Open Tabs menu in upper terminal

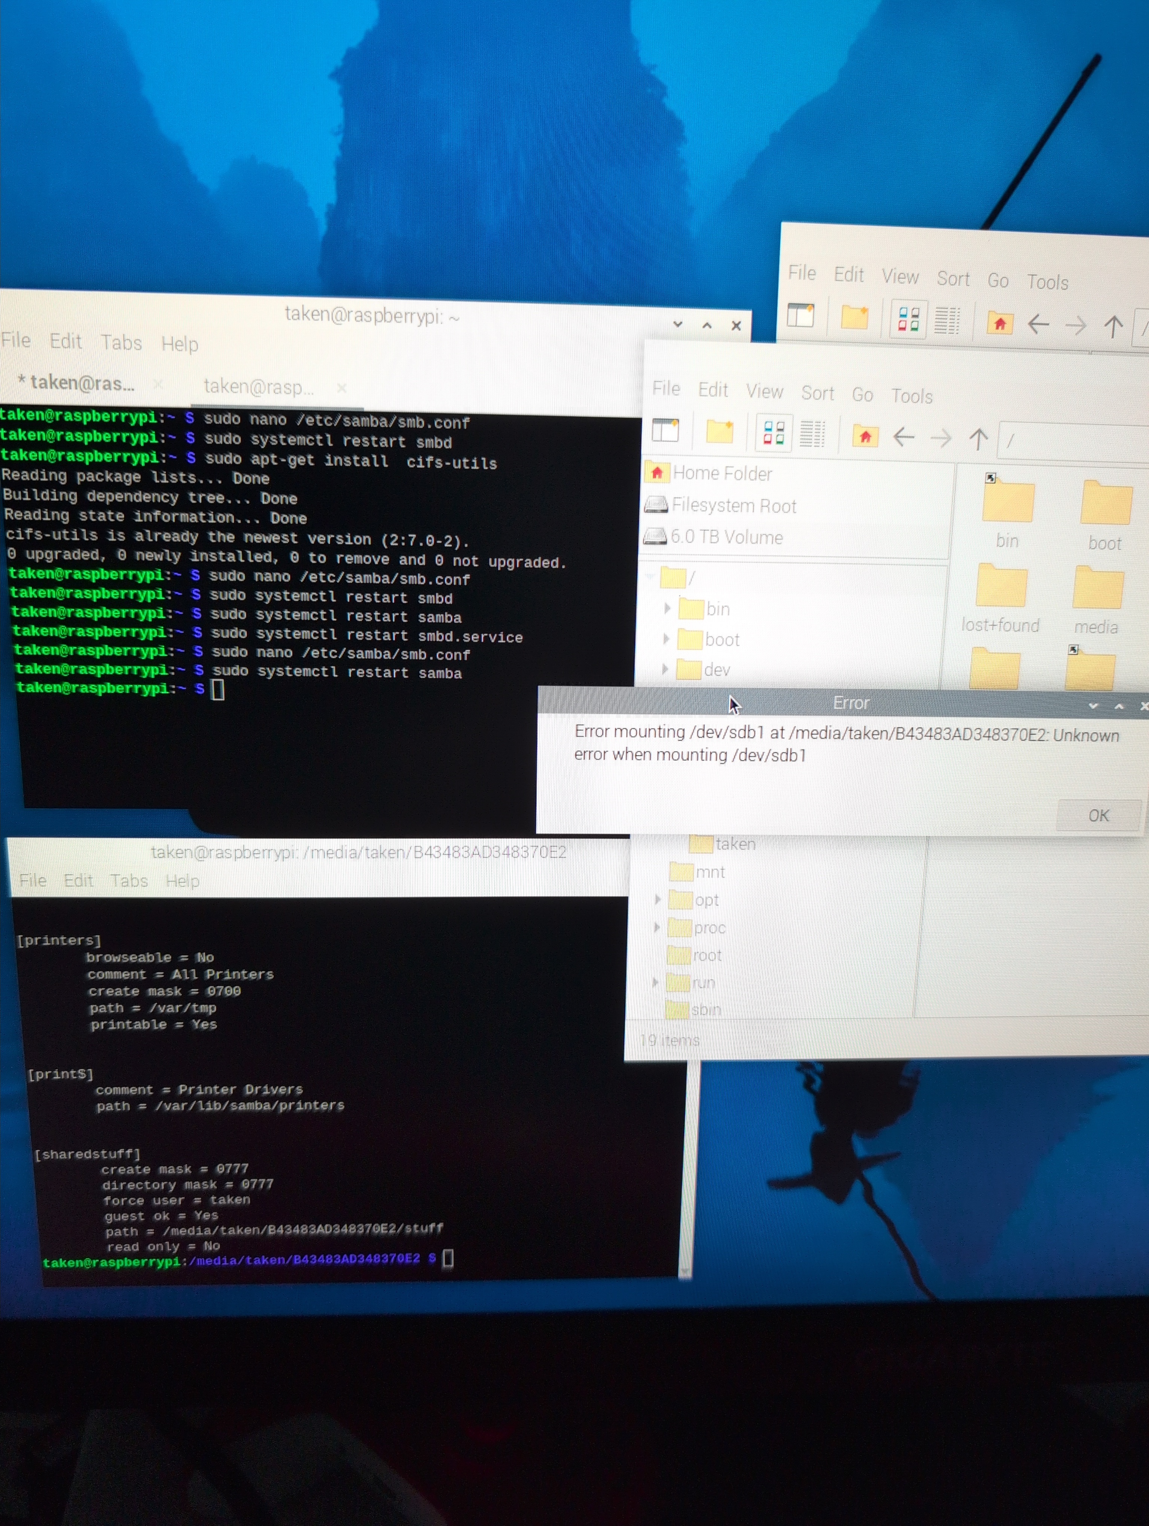click(x=122, y=342)
